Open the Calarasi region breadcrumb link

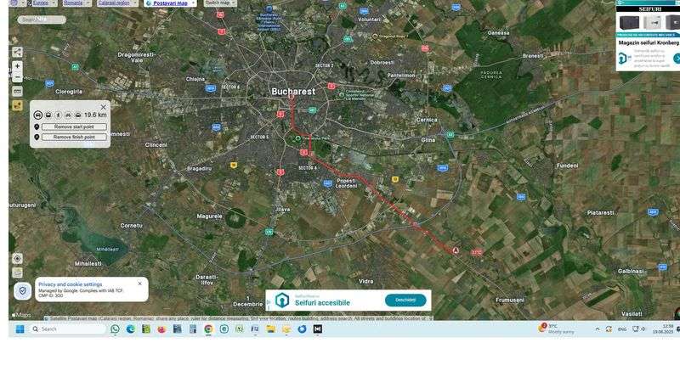tap(114, 3)
